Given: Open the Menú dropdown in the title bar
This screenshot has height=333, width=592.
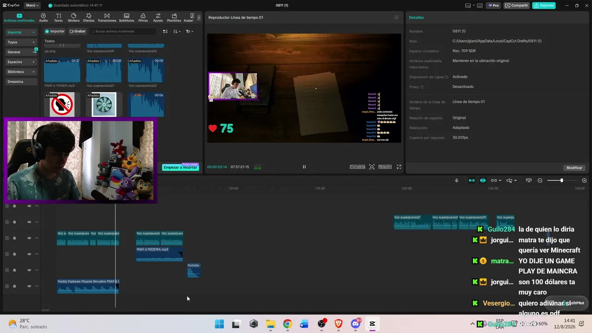Looking at the screenshot, I should (32, 6).
